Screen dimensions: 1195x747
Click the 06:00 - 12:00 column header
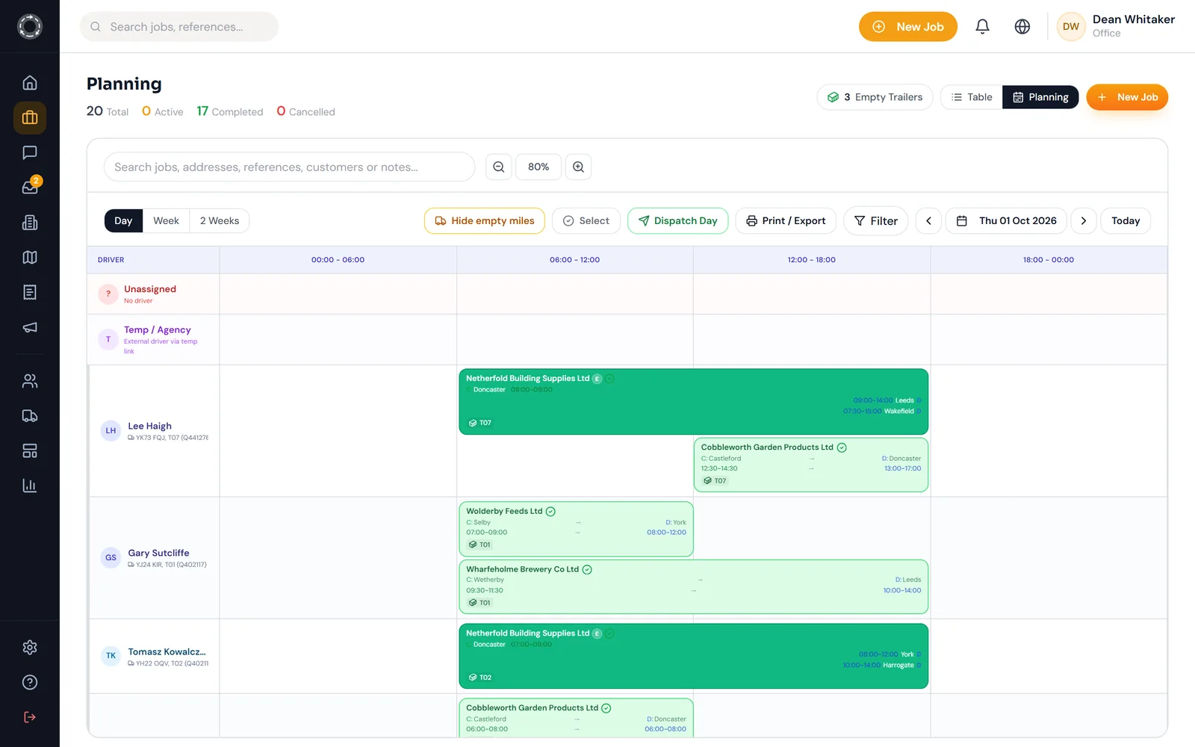point(574,260)
